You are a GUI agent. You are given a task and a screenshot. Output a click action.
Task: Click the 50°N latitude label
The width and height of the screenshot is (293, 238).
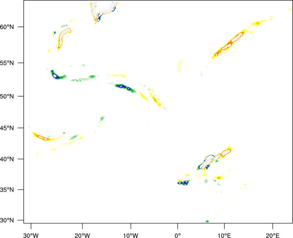coord(7,96)
